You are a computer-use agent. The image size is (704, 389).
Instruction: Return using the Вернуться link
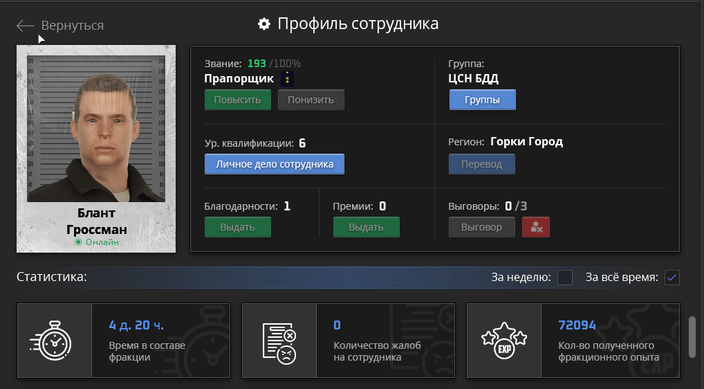[73, 26]
